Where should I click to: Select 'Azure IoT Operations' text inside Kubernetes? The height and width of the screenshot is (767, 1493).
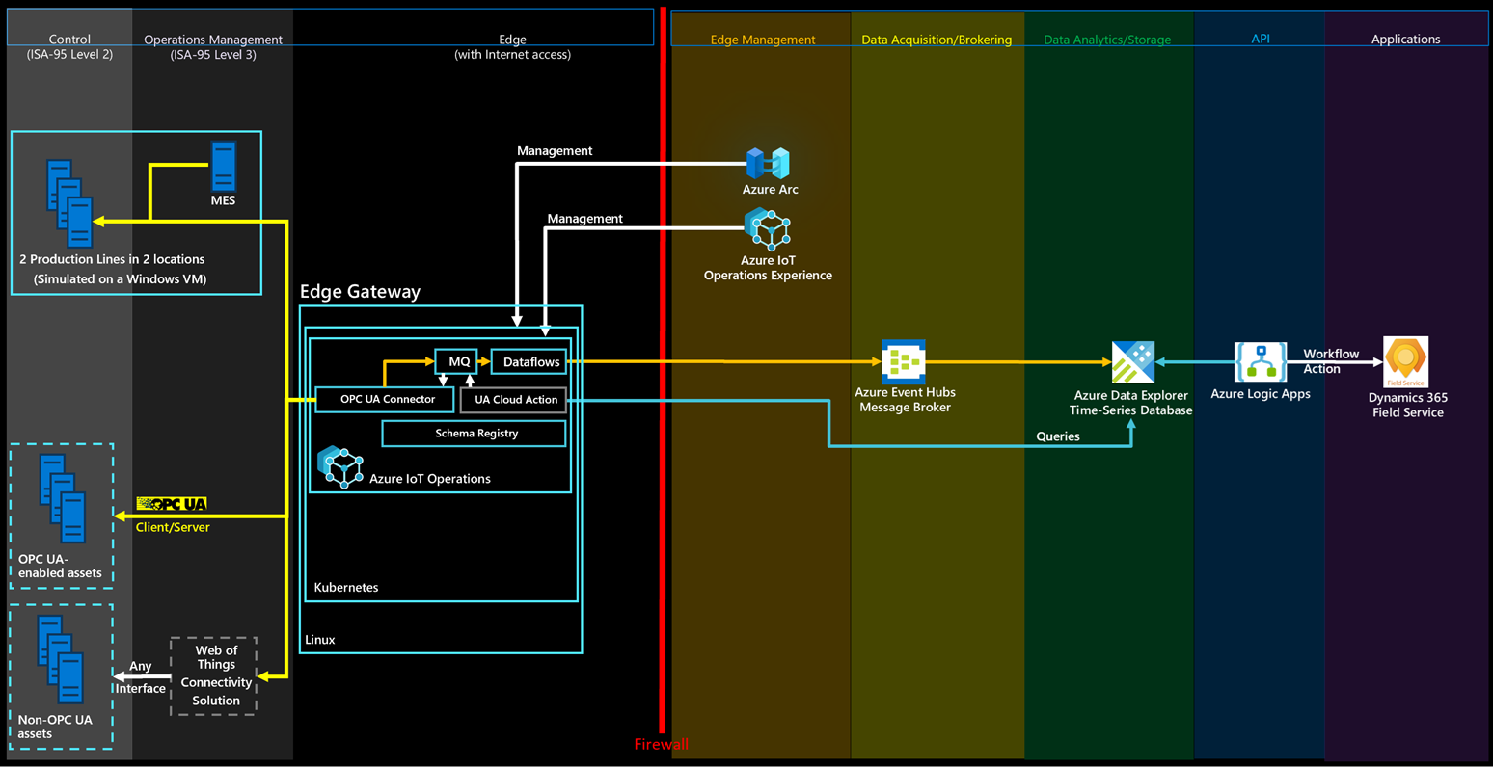point(430,479)
